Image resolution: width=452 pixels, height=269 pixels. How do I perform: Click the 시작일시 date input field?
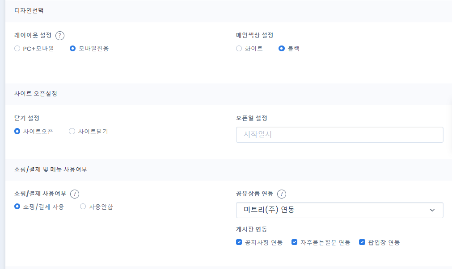[339, 135]
